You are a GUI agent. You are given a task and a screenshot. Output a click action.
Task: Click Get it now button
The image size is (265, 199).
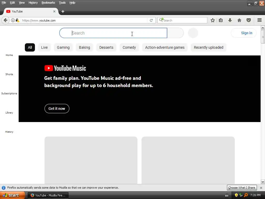(57, 109)
